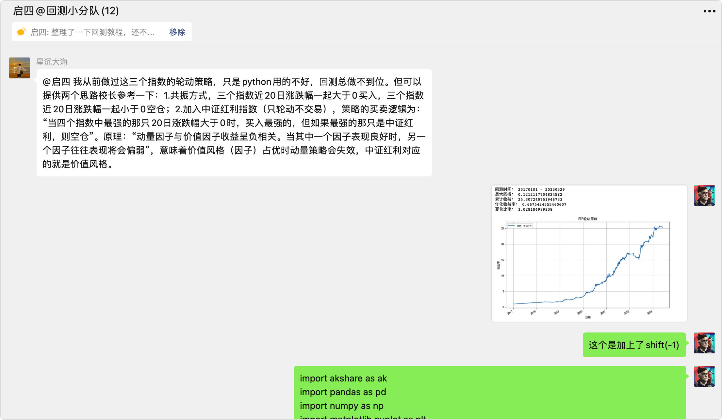Image resolution: width=722 pixels, height=420 pixels.
Task: Open the ETF轮动策略 chart image
Action: point(589,253)
